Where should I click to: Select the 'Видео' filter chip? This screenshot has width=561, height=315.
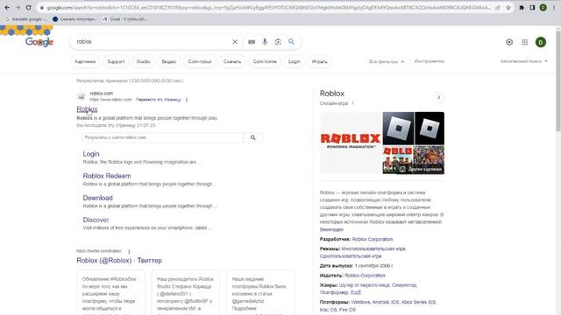point(169,61)
